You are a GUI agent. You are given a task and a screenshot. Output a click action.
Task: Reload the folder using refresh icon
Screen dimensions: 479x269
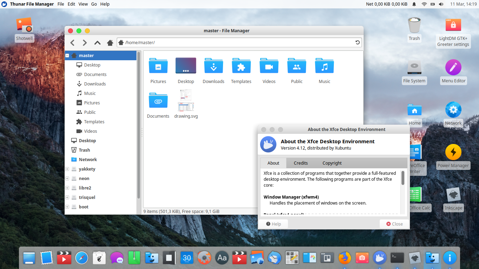[357, 43]
